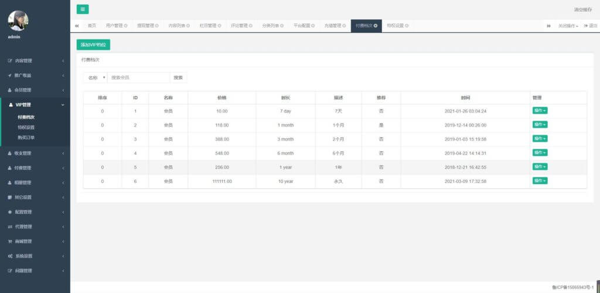Collapse the VIP管理 sidebar section
Screen dimensions: 600x293
pos(35,105)
